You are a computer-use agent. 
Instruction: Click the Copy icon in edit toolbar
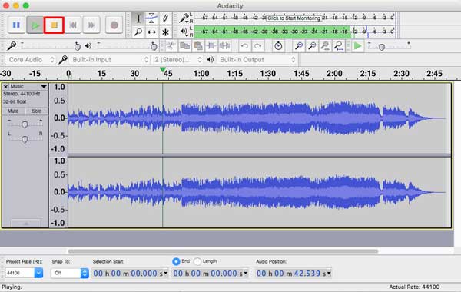tap(184, 46)
